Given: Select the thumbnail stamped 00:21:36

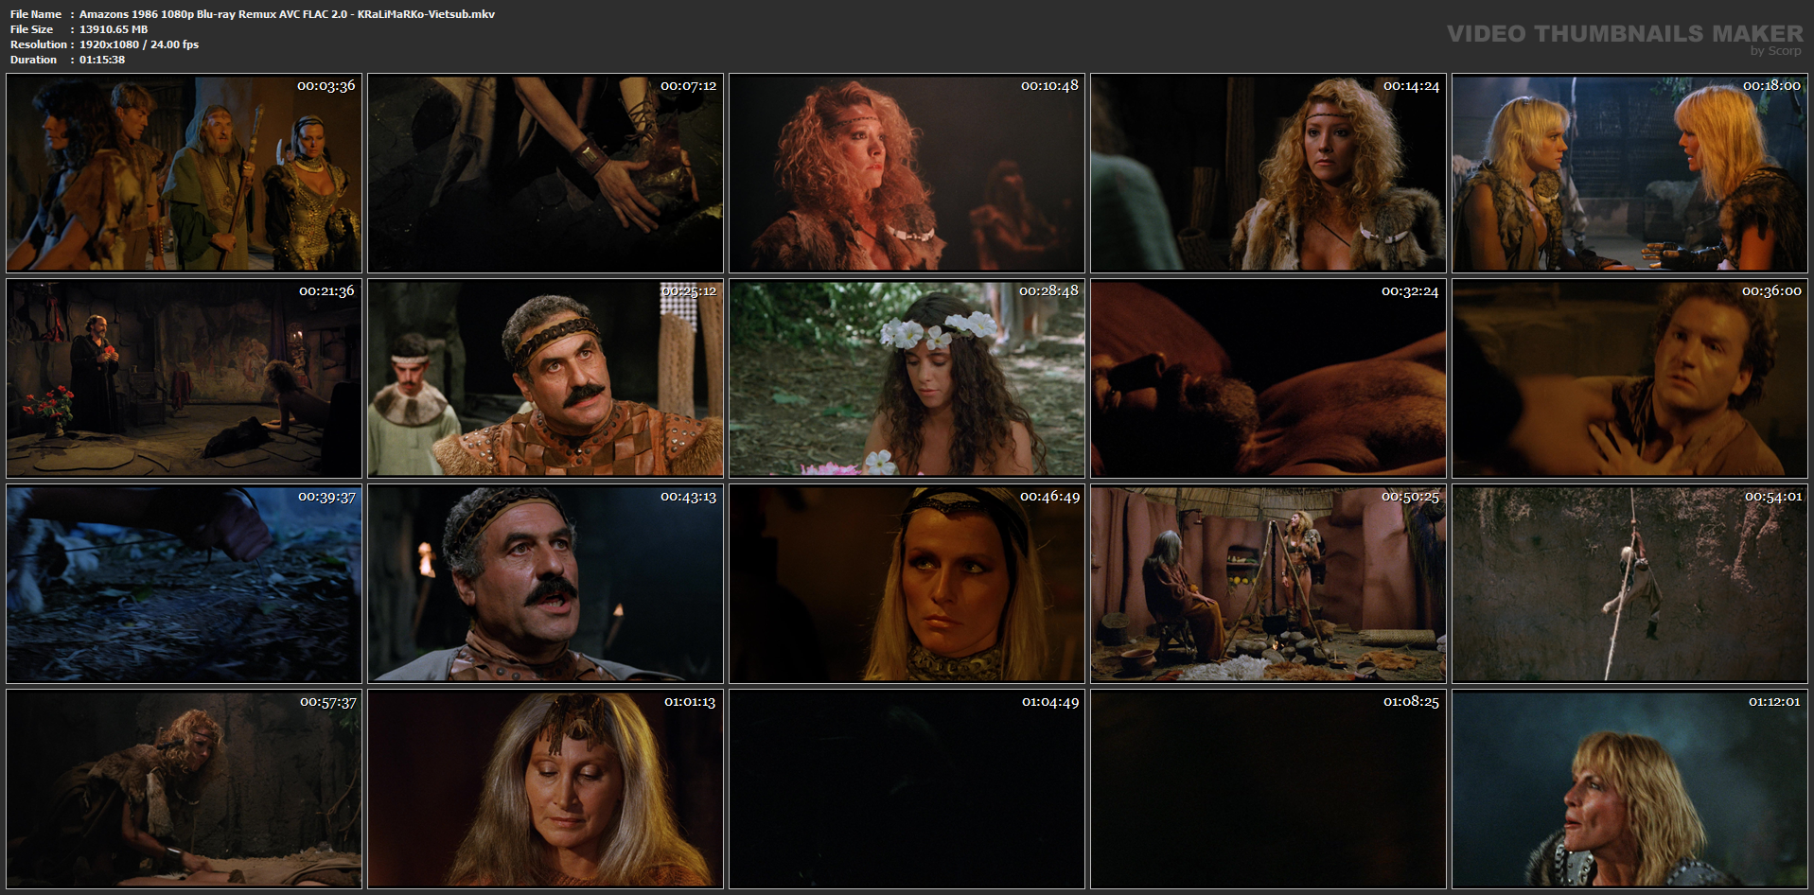Looking at the screenshot, I should 184,378.
